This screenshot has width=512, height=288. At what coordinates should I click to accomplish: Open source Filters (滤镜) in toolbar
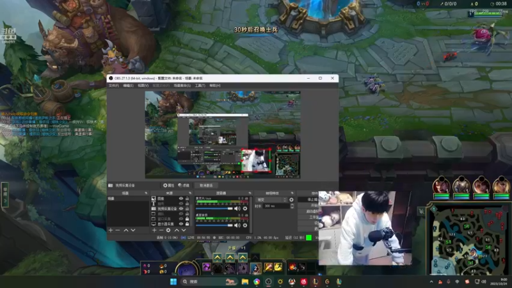pyautogui.click(x=184, y=185)
